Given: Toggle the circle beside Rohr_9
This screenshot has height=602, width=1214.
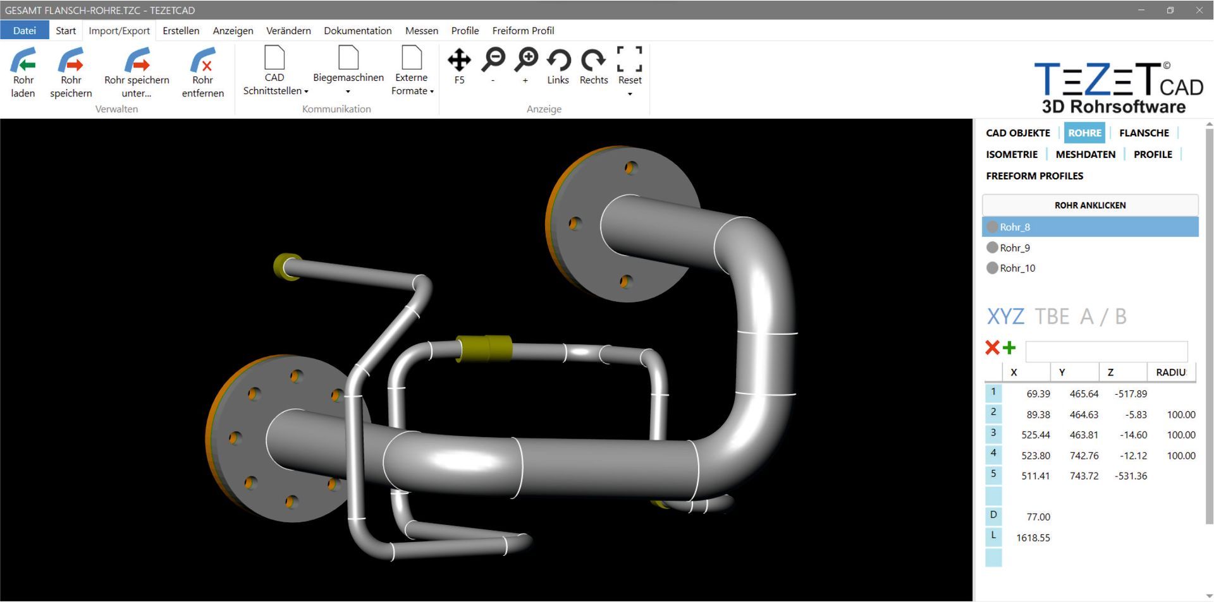Looking at the screenshot, I should coord(993,248).
